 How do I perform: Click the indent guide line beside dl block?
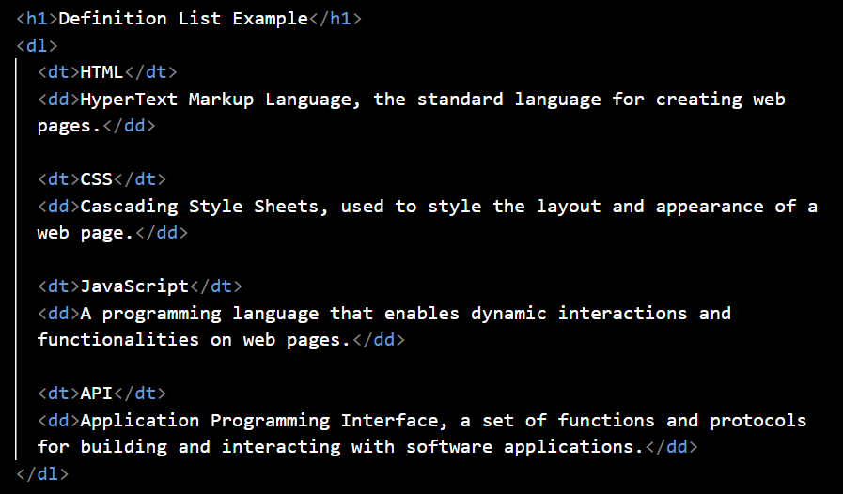pyautogui.click(x=17, y=259)
